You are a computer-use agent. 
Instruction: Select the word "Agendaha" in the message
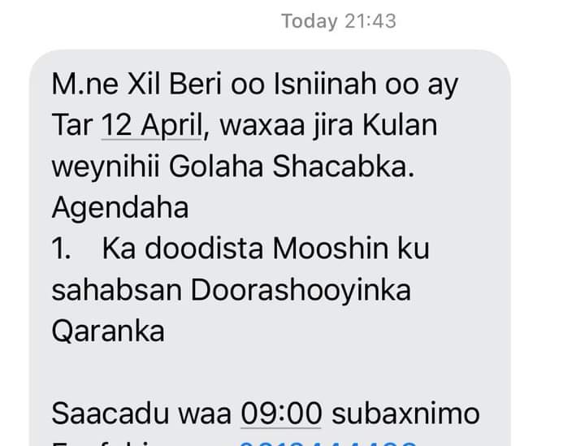pos(120,209)
